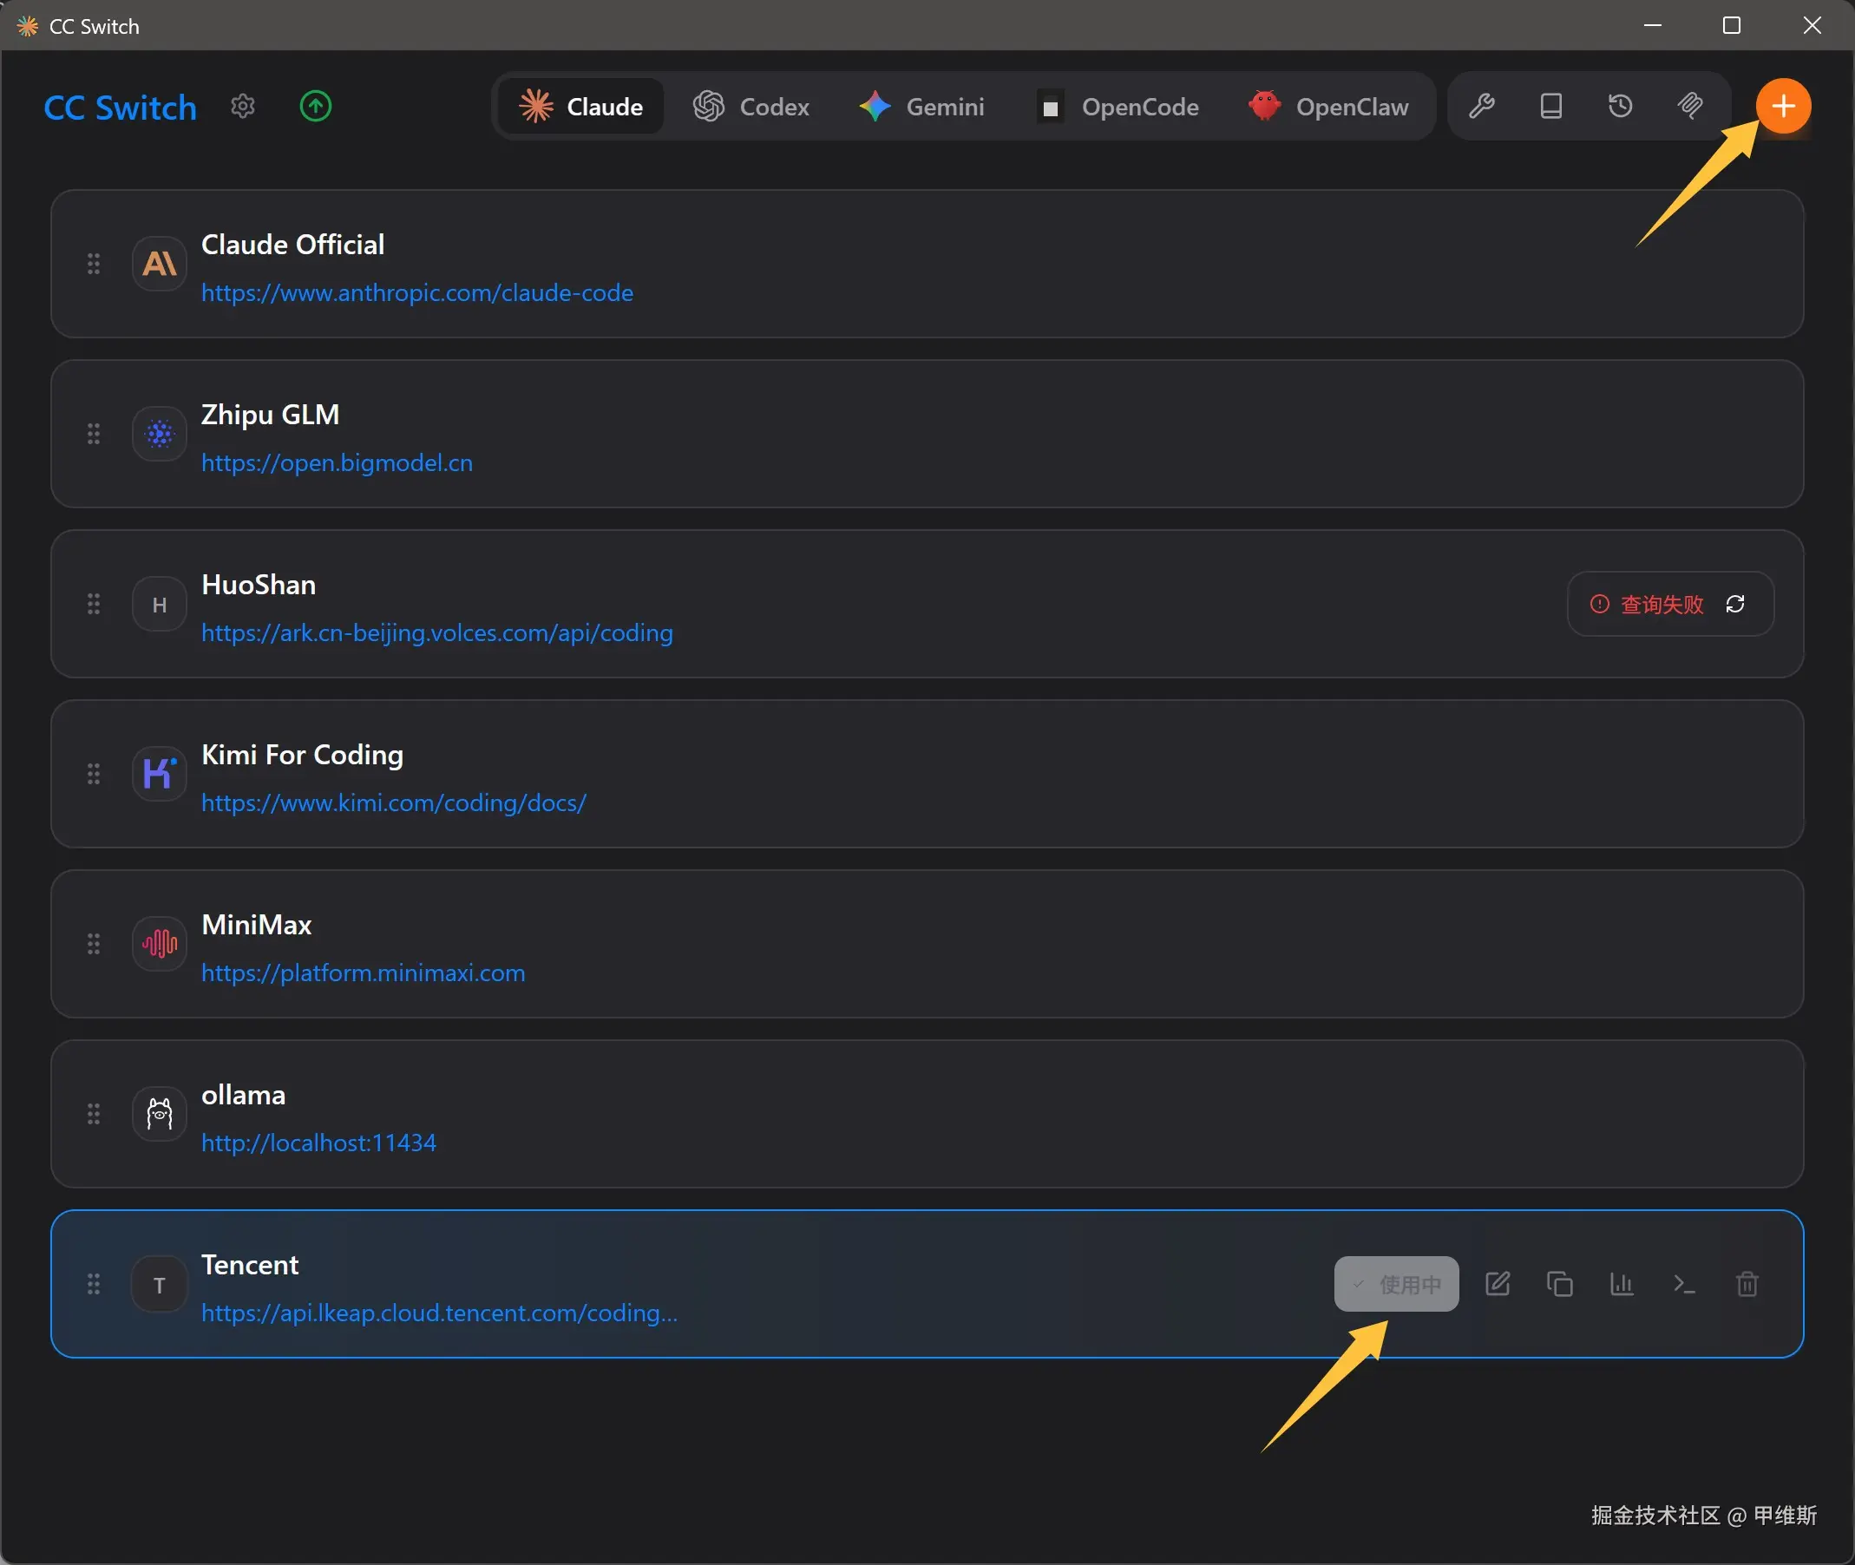1855x1565 pixels.
Task: Duplicate the Tencent provider
Action: (x=1560, y=1284)
